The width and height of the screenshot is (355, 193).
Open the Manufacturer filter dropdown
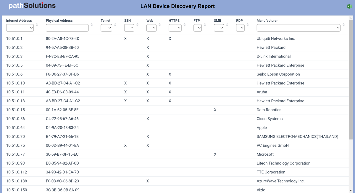298,28
